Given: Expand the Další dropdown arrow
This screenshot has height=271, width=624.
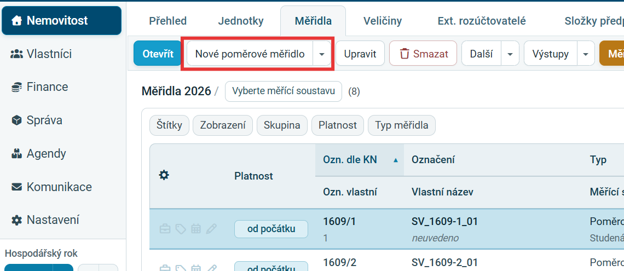Looking at the screenshot, I should click(510, 54).
